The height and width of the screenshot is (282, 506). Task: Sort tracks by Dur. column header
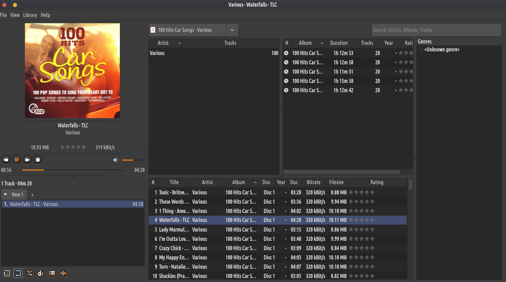click(x=294, y=182)
